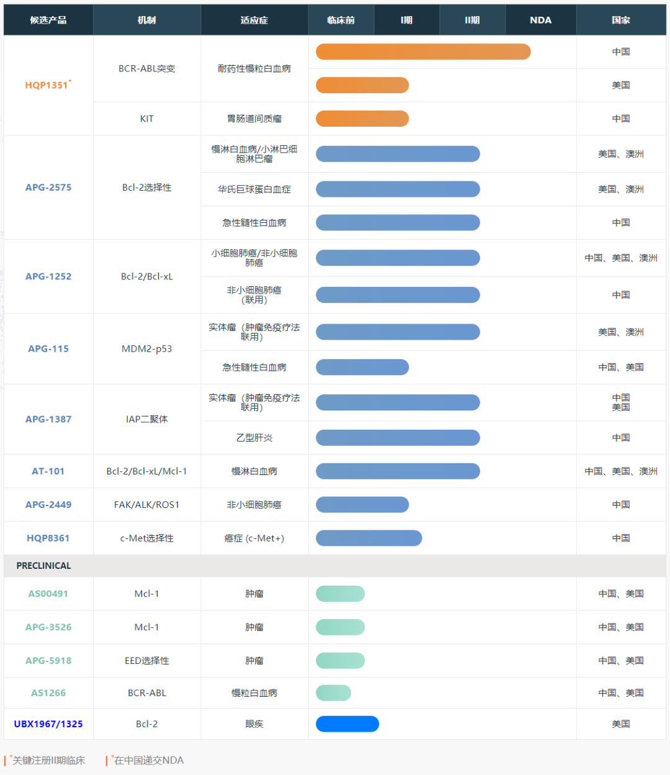Viewport: 670px width, 775px height.
Task: Select AT-101 in the candidate column
Action: (48, 471)
